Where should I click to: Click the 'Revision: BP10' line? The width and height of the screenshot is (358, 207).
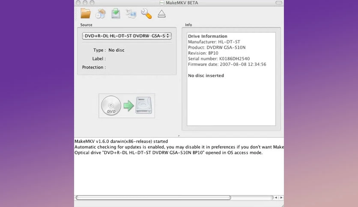click(x=203, y=53)
